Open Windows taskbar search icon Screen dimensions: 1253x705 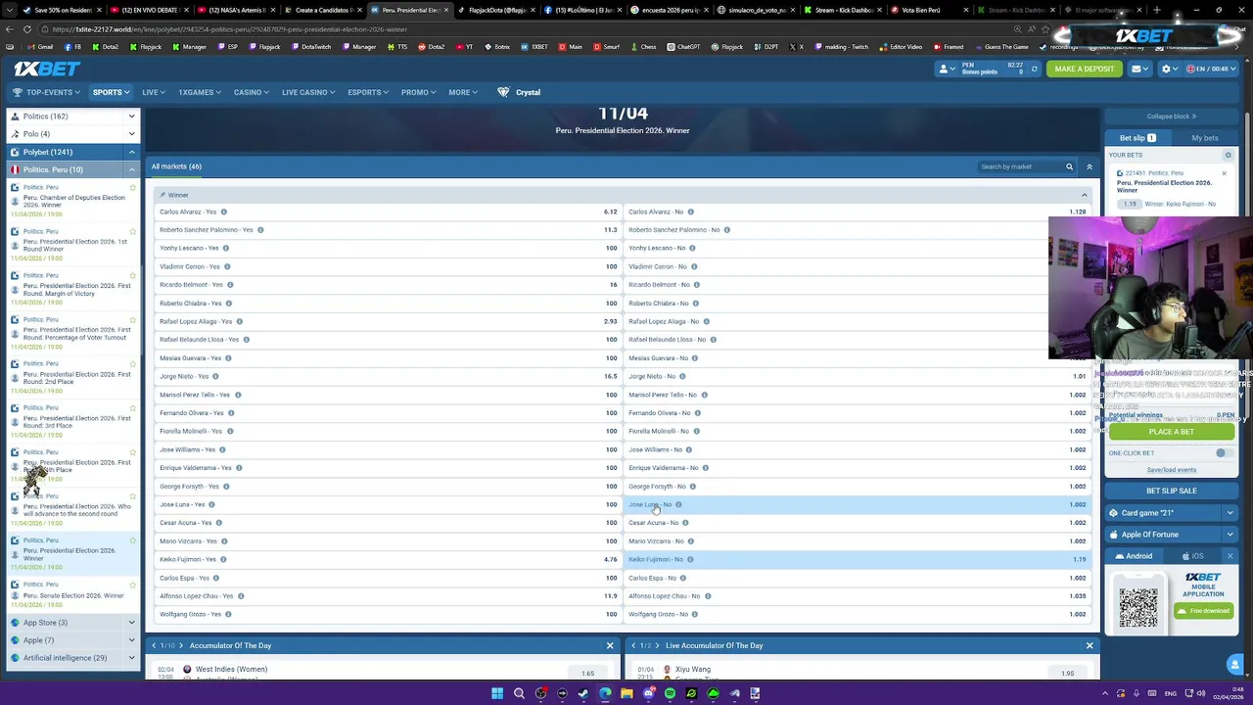pos(519,693)
